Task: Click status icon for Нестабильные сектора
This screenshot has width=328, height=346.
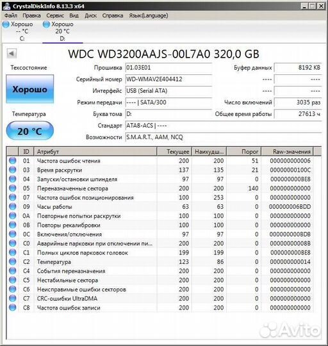Action: [13, 280]
